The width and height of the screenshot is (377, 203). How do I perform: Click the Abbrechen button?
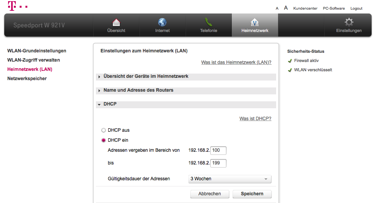pyautogui.click(x=209, y=194)
